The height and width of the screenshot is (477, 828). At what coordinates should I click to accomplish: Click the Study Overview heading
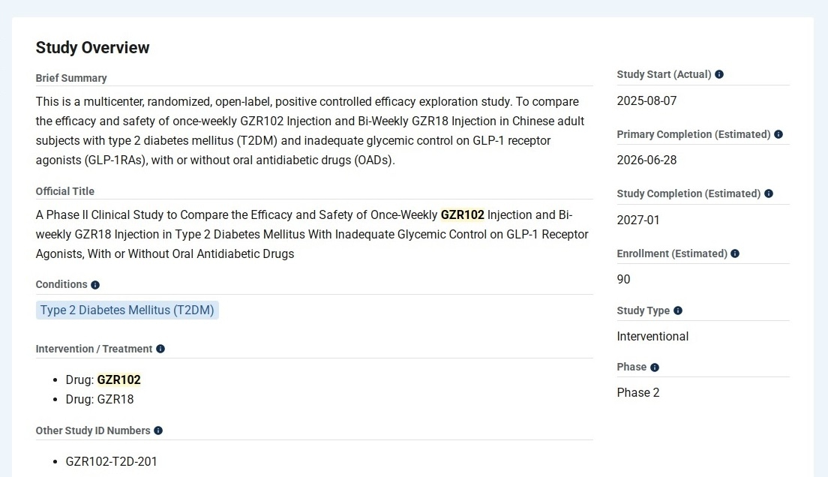coord(92,48)
